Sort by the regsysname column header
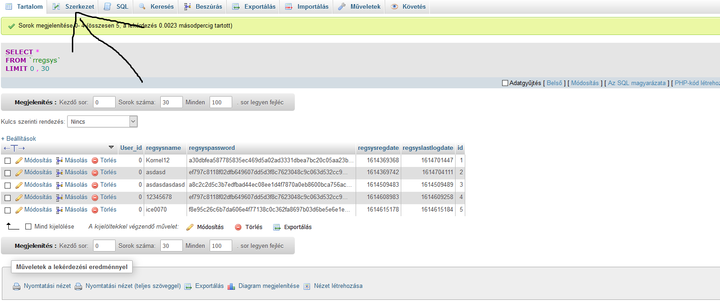 click(x=164, y=148)
